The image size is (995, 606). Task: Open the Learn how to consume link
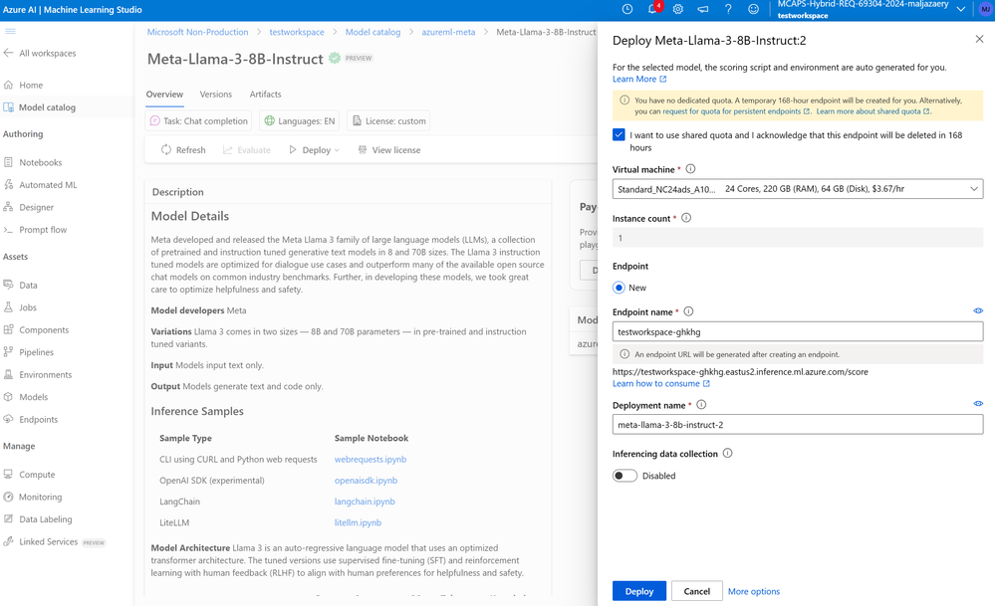tap(660, 384)
